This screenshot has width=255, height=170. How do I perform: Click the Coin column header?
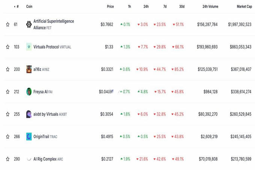pos(29,7)
